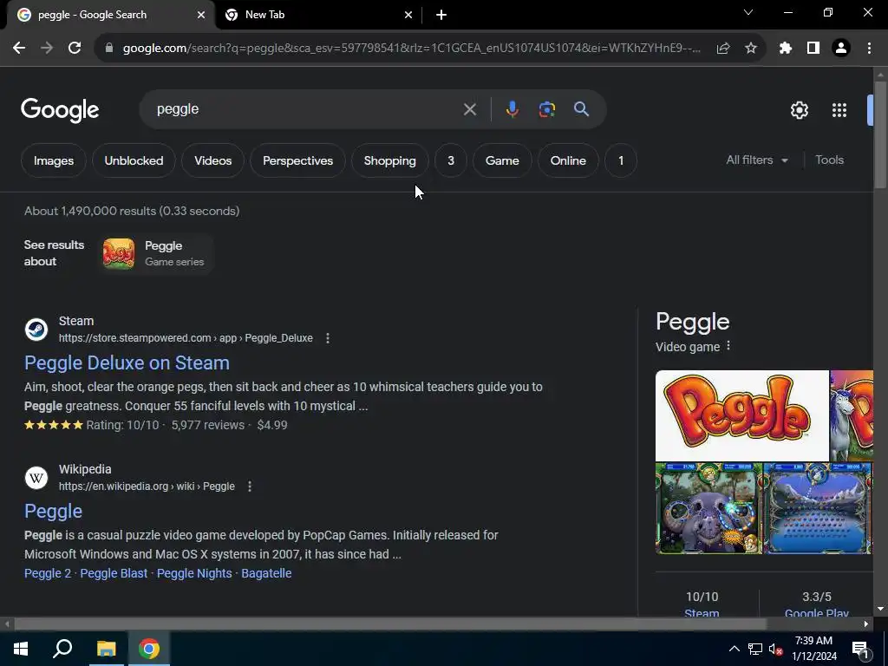Viewport: 888px width, 666px height.
Task: Click the '1' suggestion chip
Action: click(x=621, y=160)
